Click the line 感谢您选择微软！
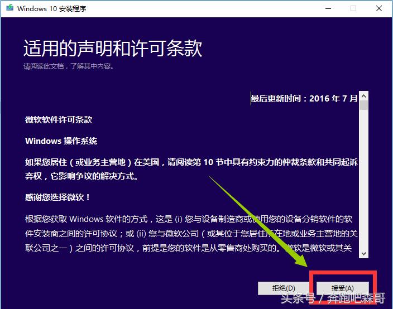 pyautogui.click(x=57, y=197)
